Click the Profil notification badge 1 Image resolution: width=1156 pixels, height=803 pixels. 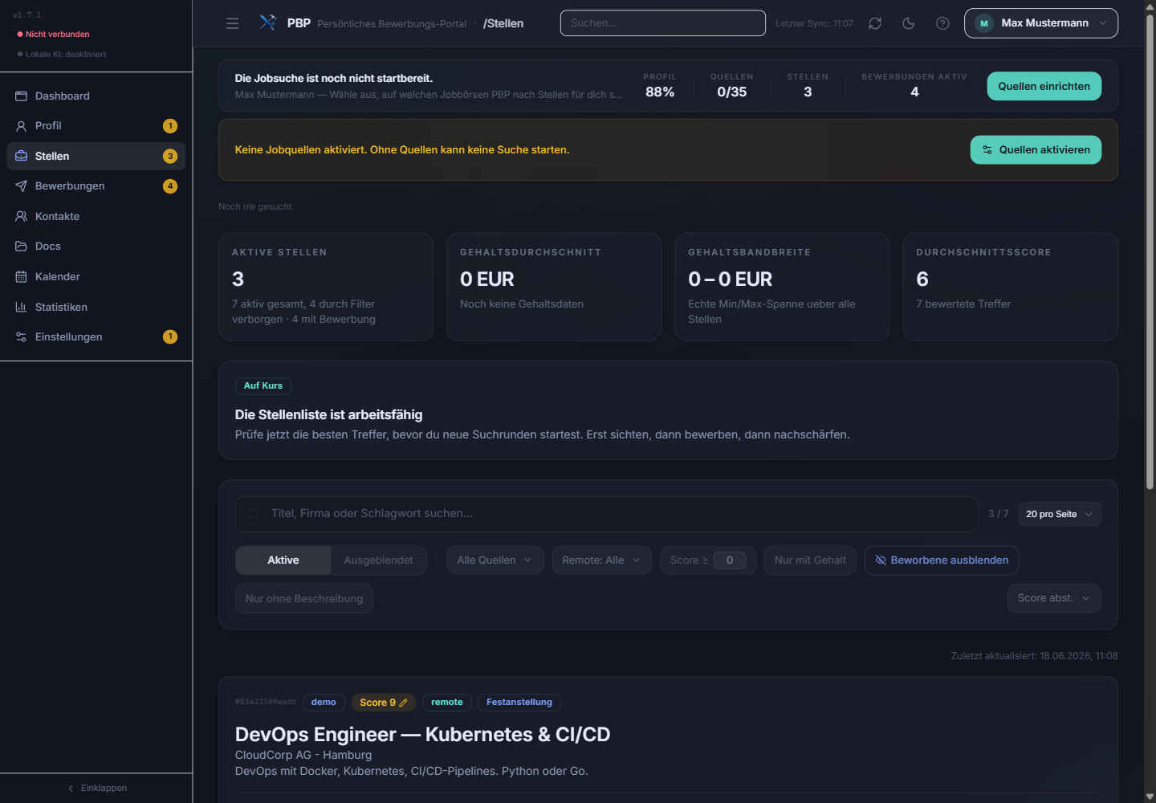pyautogui.click(x=170, y=126)
